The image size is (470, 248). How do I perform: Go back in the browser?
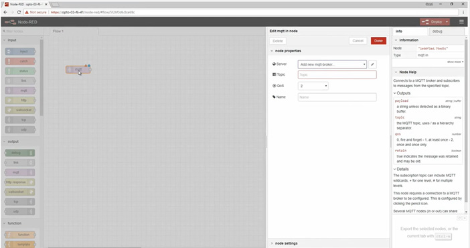pos(5,12)
